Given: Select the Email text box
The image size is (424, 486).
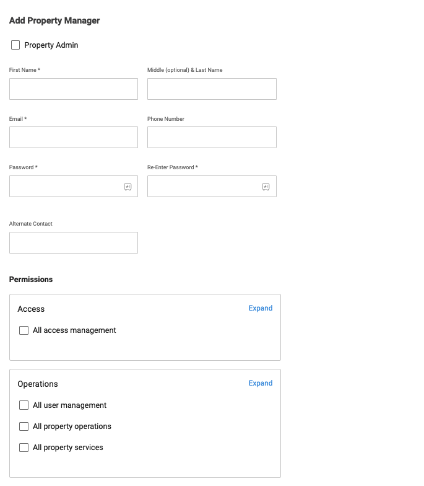Looking at the screenshot, I should click(73, 138).
